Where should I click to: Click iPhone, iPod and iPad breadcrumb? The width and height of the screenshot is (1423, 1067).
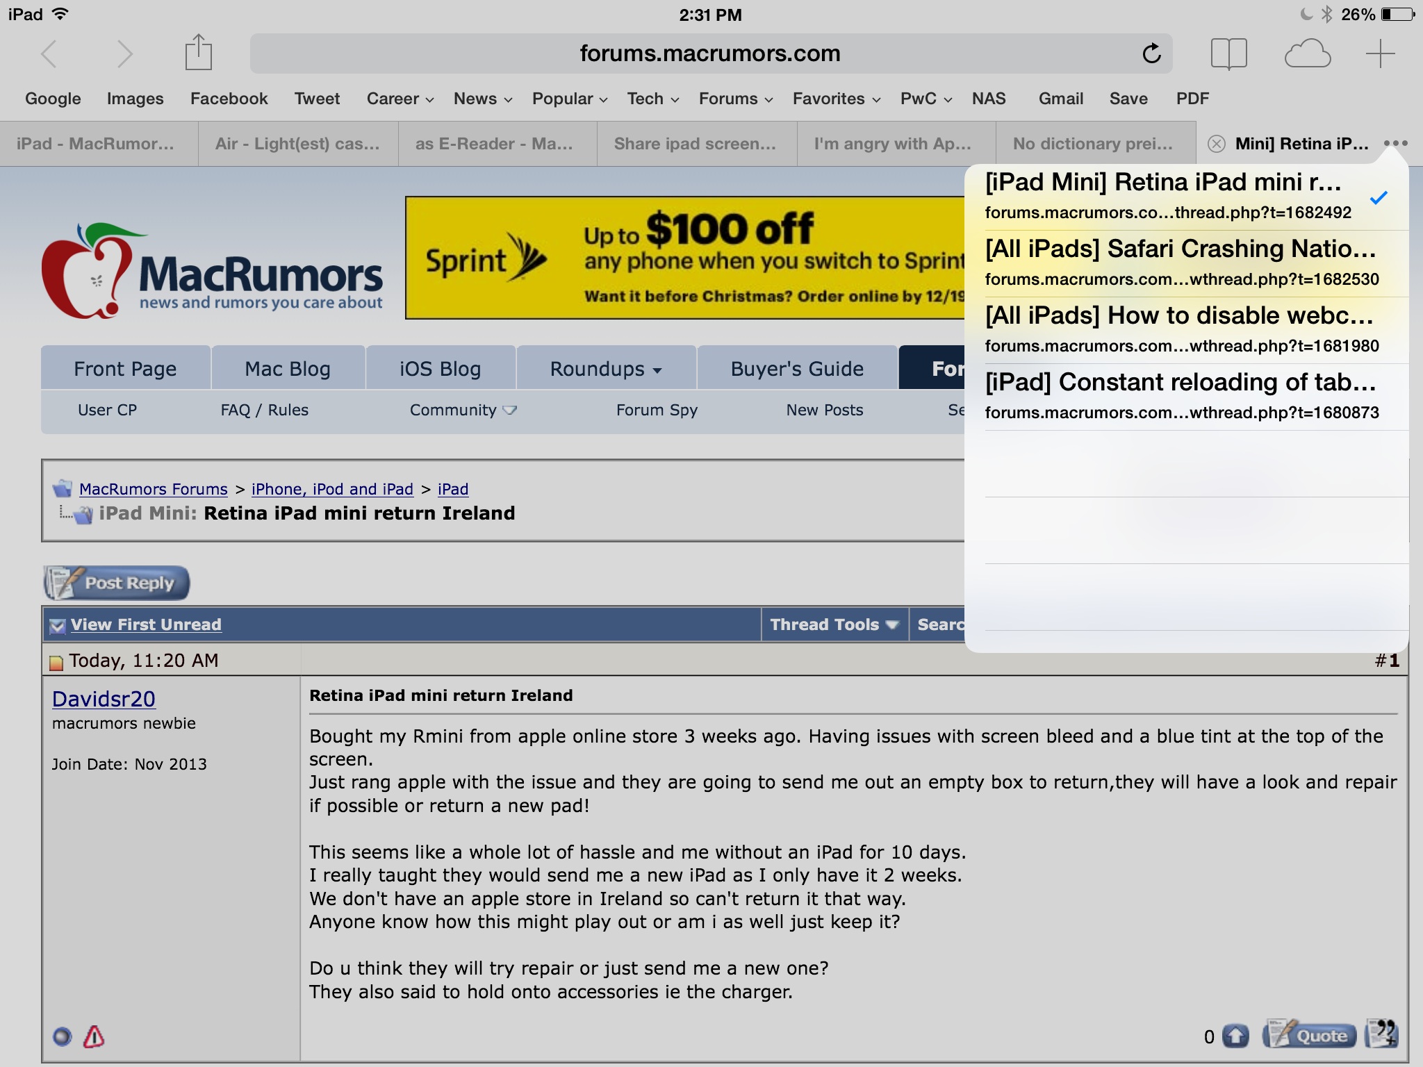(332, 489)
